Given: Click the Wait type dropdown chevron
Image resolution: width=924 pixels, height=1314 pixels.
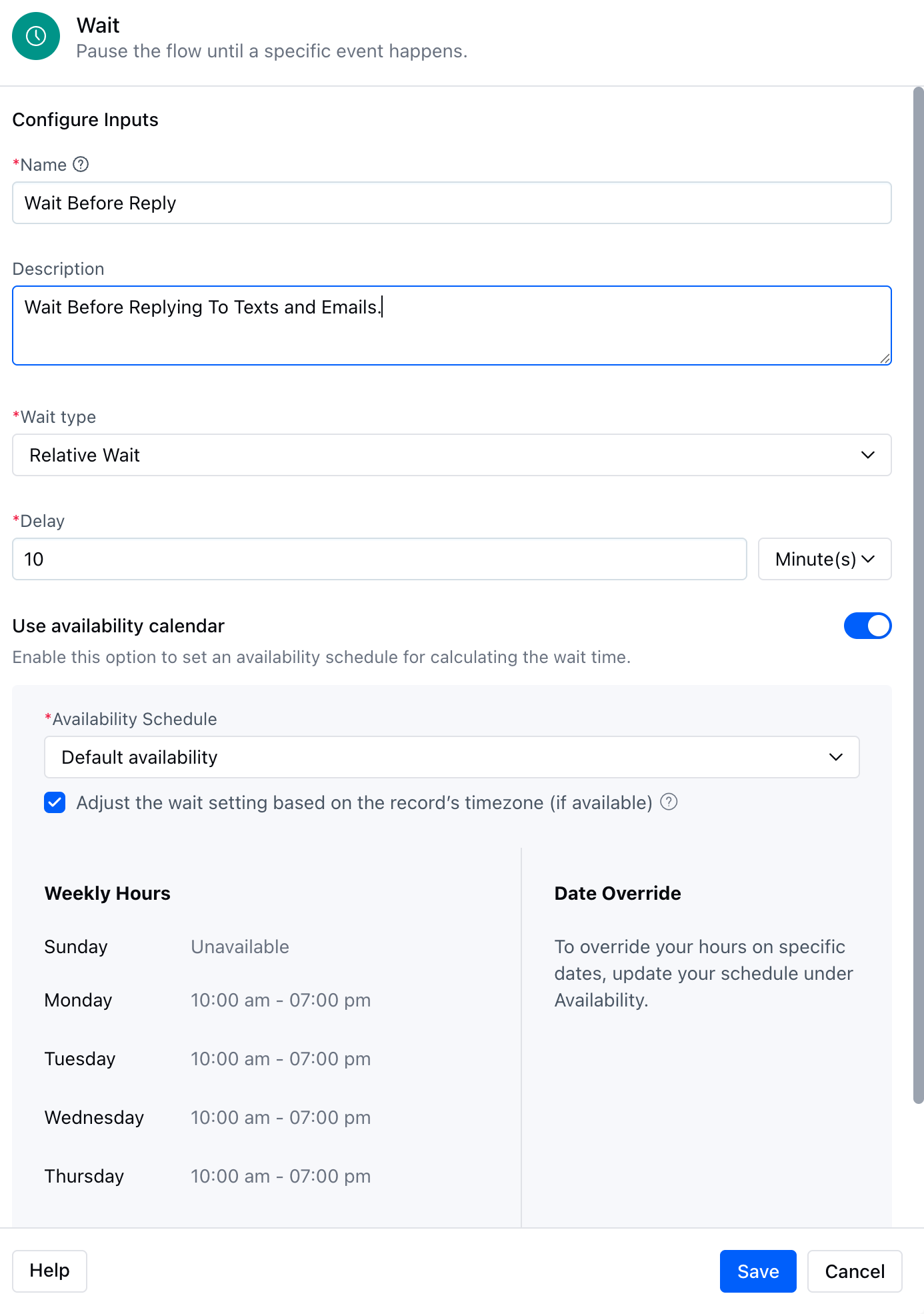Looking at the screenshot, I should click(x=867, y=455).
